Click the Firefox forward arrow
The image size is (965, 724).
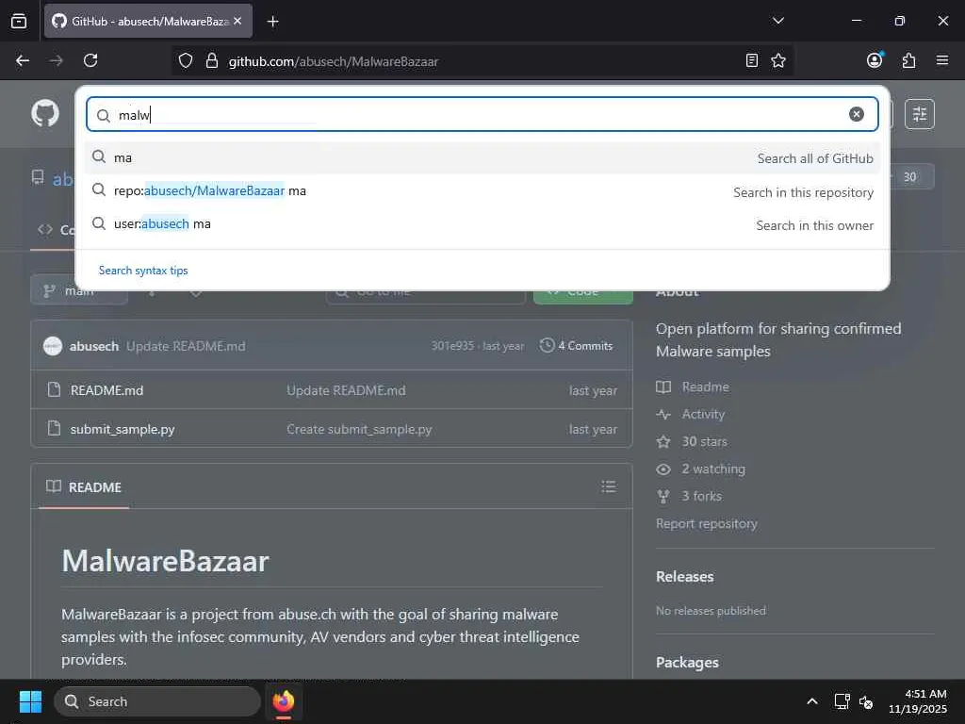pos(56,60)
